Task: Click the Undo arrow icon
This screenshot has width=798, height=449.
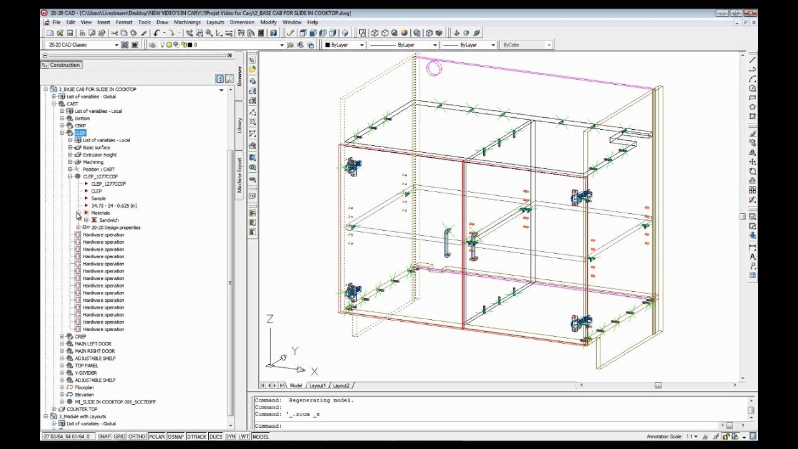Action: 156,33
